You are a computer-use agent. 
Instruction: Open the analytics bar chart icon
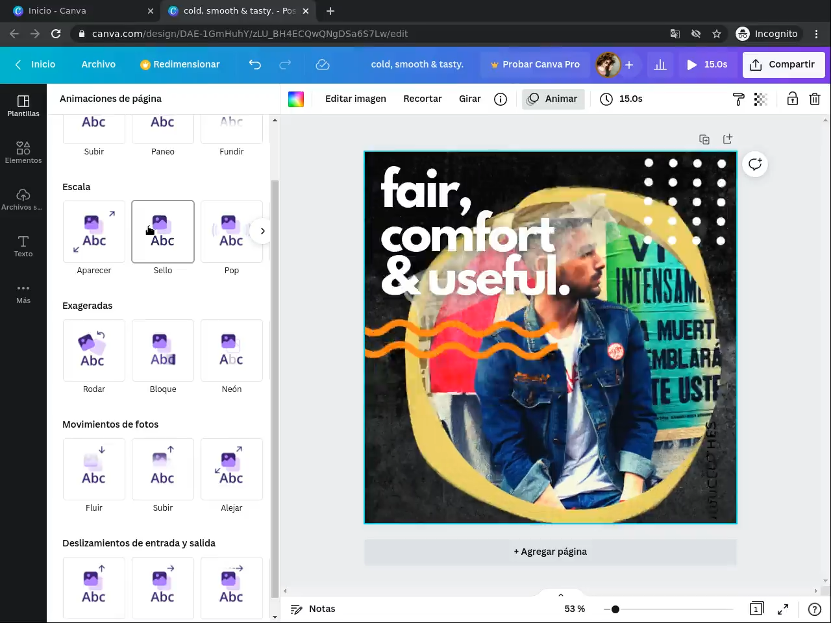(660, 64)
